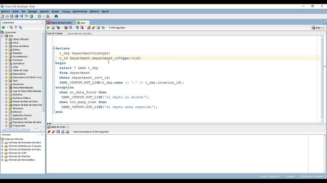Open the Ayuda menu

105,11
